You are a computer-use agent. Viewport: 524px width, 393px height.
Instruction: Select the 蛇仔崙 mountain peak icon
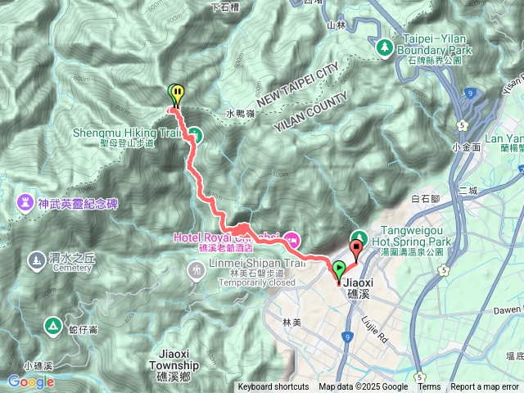(52, 325)
